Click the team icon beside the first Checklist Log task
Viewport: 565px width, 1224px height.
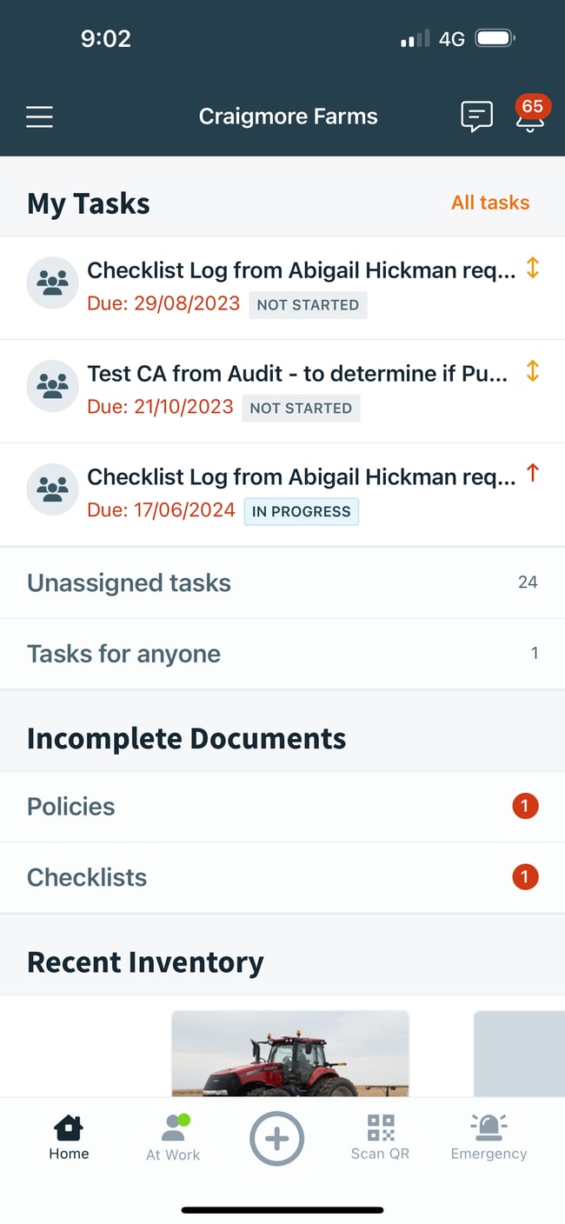[52, 282]
